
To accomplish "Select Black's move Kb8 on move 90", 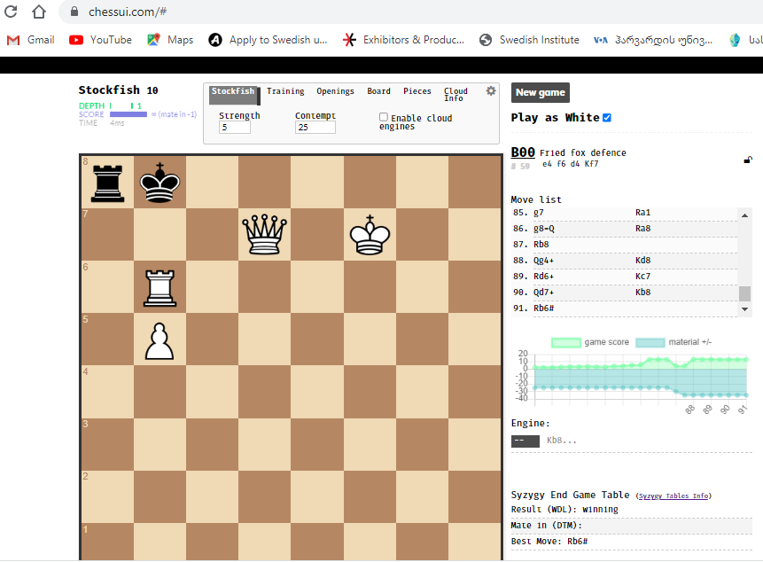I will [642, 292].
